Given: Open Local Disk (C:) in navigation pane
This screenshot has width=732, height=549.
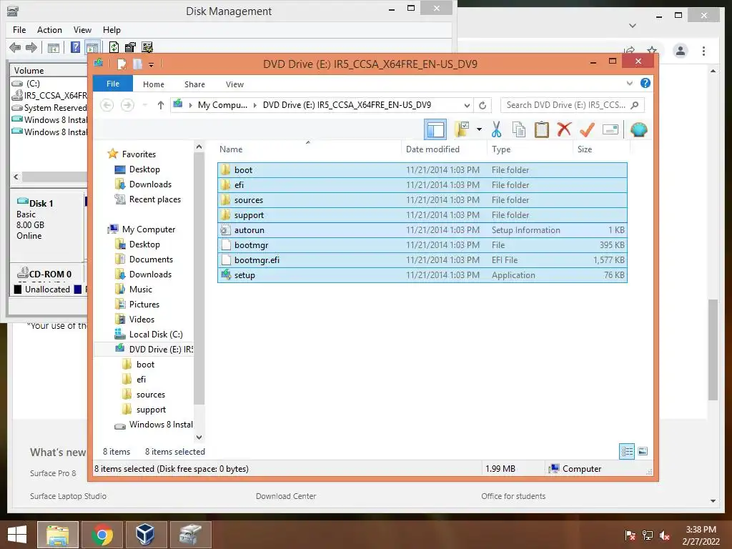Looking at the screenshot, I should pyautogui.click(x=155, y=335).
